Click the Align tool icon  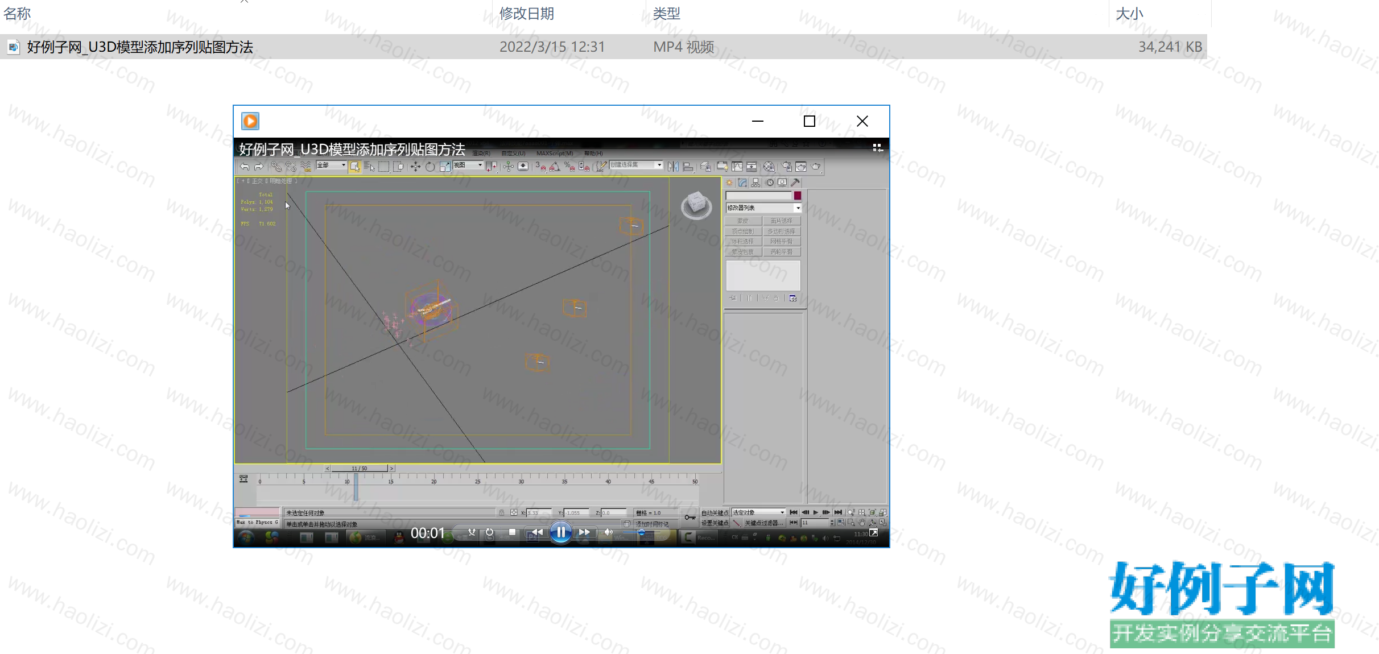[688, 167]
